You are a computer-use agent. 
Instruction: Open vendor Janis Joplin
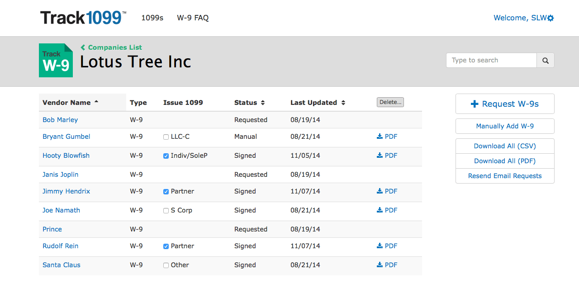click(61, 175)
